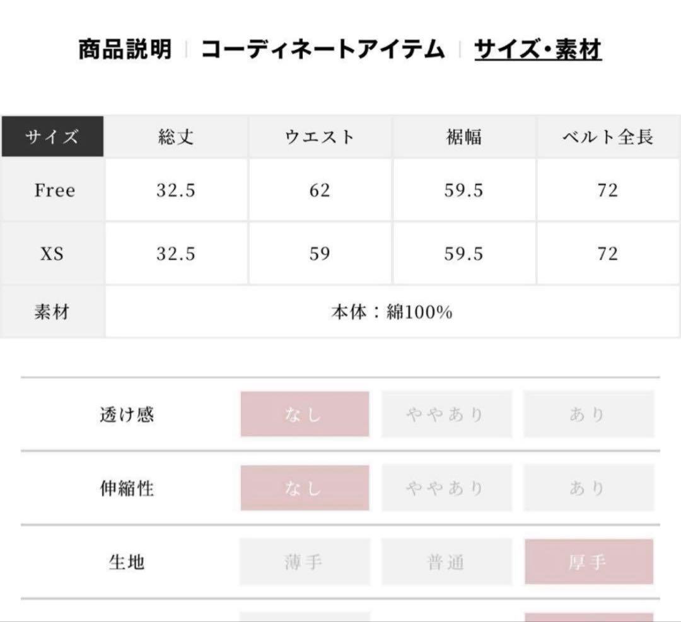The width and height of the screenshot is (681, 622).
Task: Select なし in the 伸縮性 row
Action: 305,488
